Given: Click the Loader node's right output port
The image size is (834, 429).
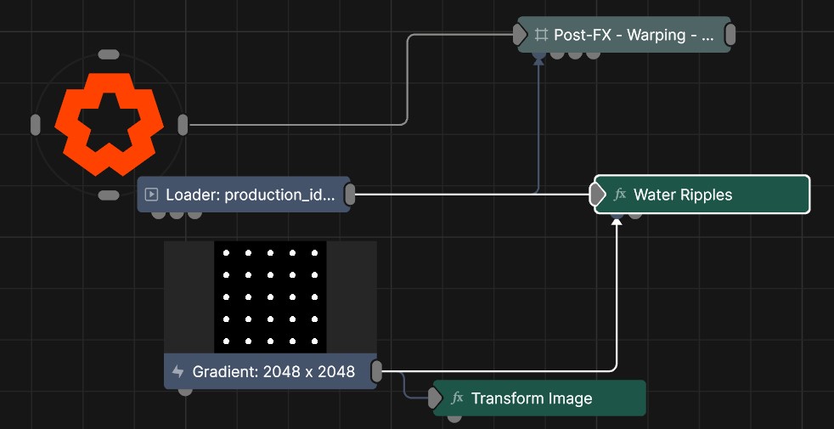Looking at the screenshot, I should 349,195.
